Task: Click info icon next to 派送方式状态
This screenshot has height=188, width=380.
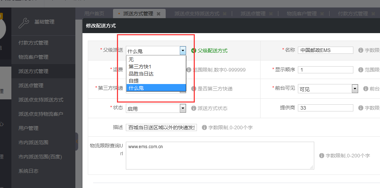Action: click(194, 108)
